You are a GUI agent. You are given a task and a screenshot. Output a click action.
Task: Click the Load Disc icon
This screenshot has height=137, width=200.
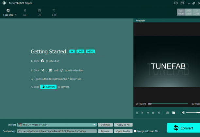[x=8, y=10]
